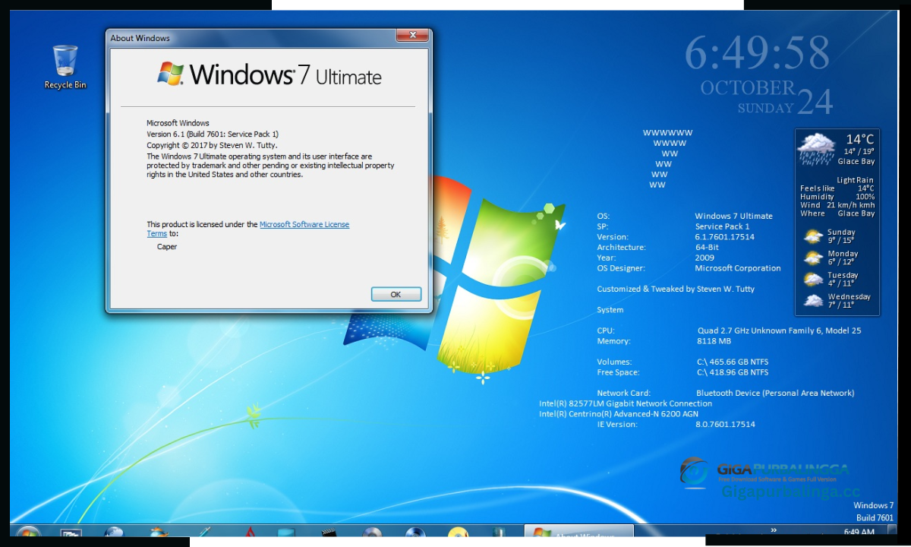The width and height of the screenshot is (911, 547).
Task: Click the free space value '418.96 GB NTFS'
Action: click(733, 372)
